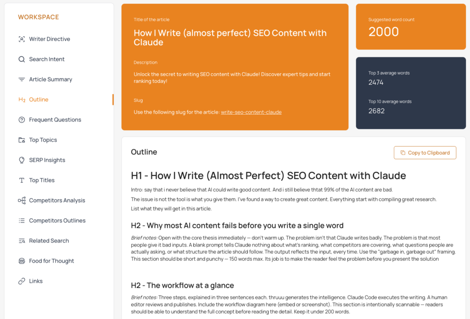Click the Top Titles T icon
This screenshot has width=470, height=319.
click(x=22, y=180)
